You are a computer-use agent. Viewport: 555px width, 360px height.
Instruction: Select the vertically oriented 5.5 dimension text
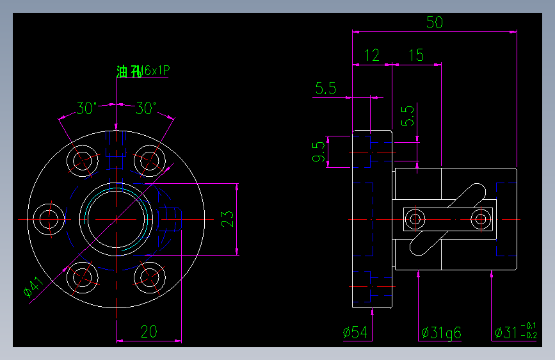click(408, 115)
